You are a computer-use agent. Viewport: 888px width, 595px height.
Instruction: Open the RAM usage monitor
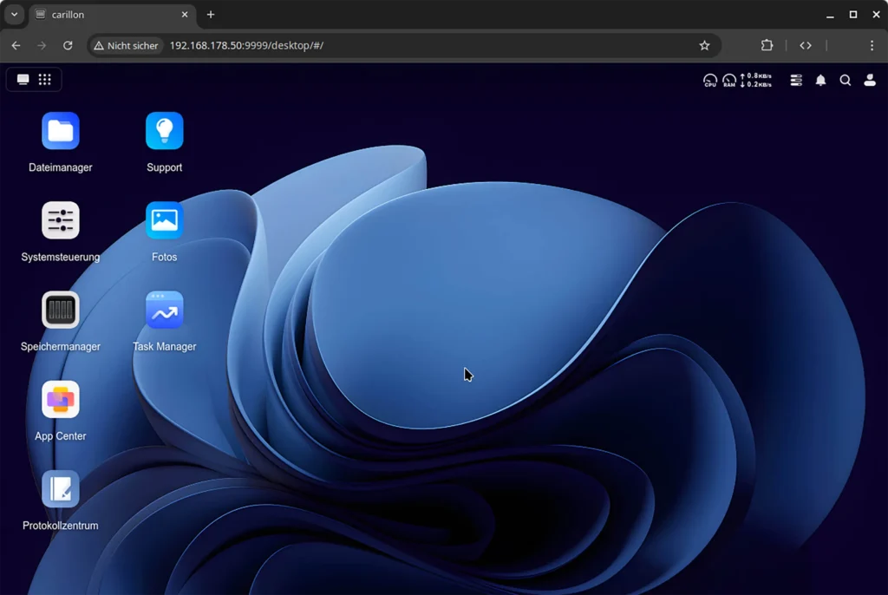pos(729,80)
